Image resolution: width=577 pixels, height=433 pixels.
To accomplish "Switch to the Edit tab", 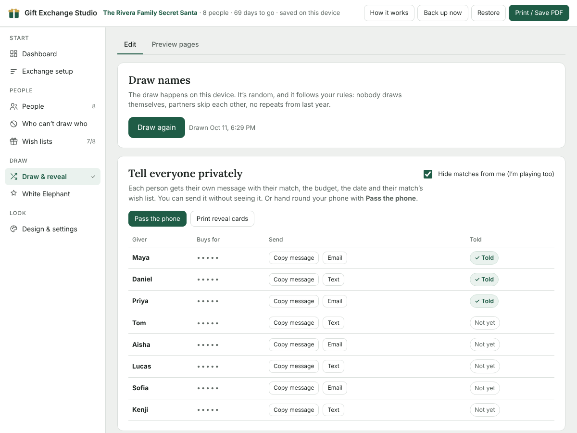I will (x=130, y=44).
